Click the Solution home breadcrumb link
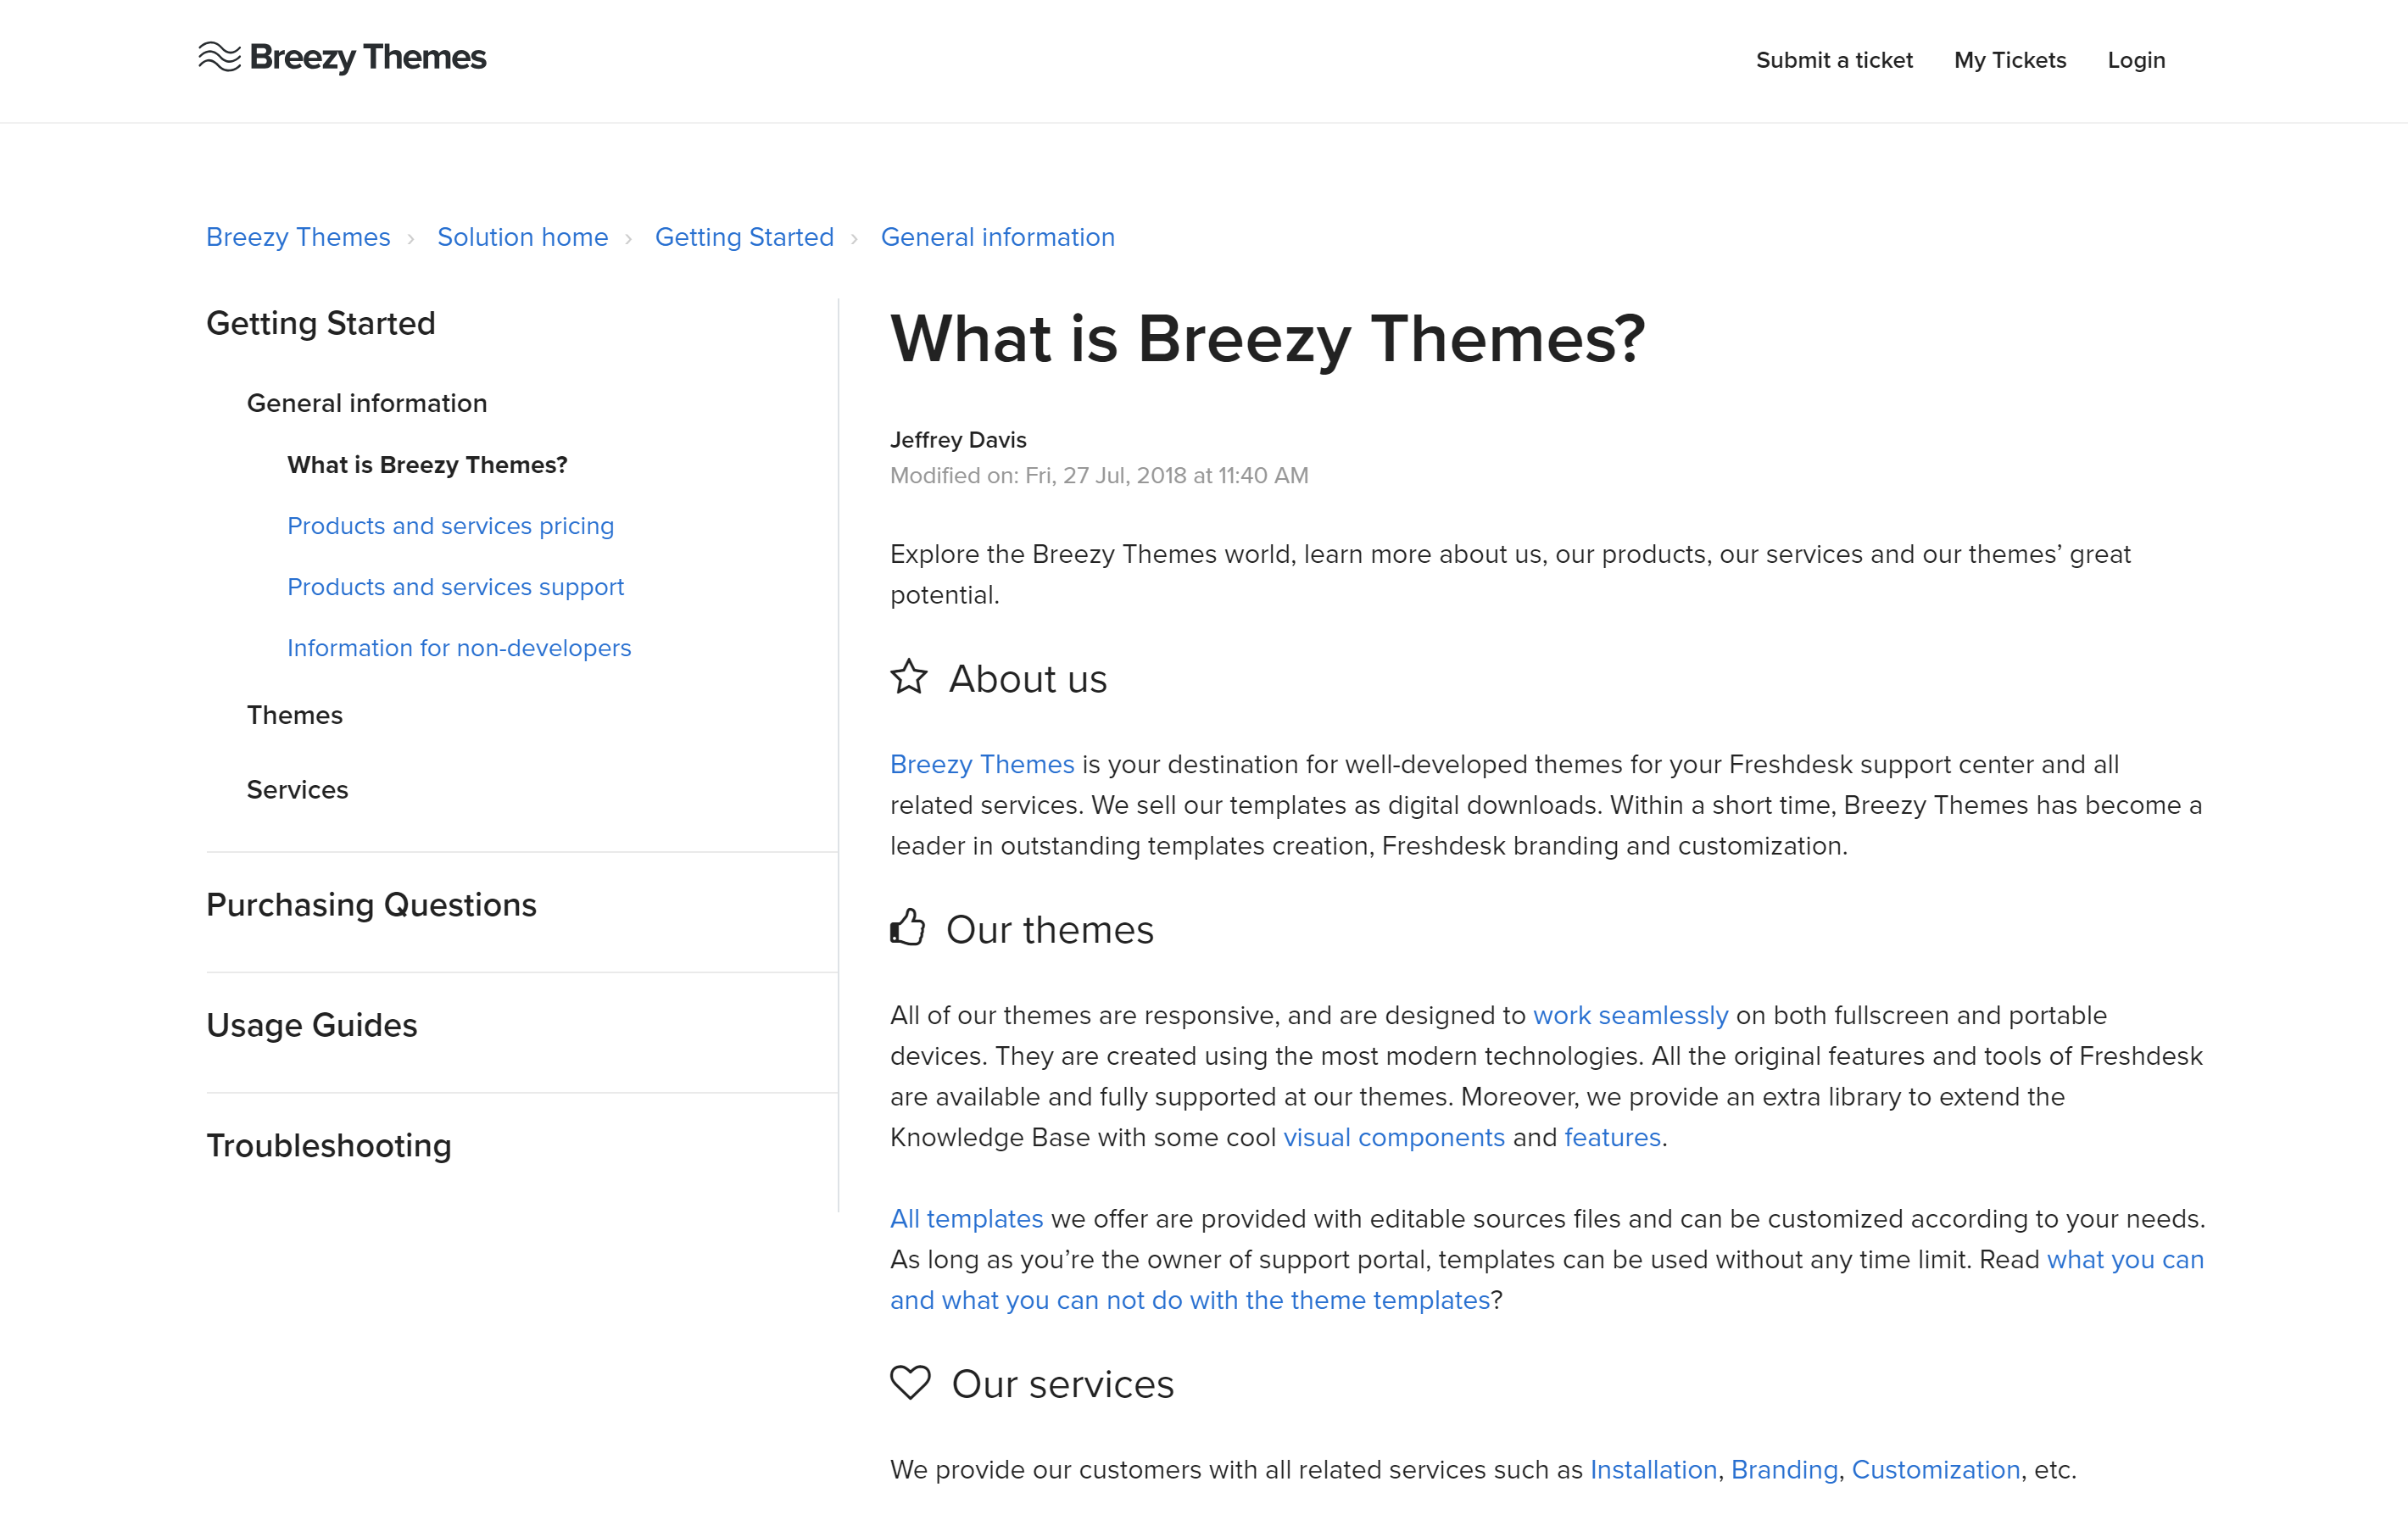Screen dimensions: 2408x1526 pyautogui.click(x=523, y=237)
